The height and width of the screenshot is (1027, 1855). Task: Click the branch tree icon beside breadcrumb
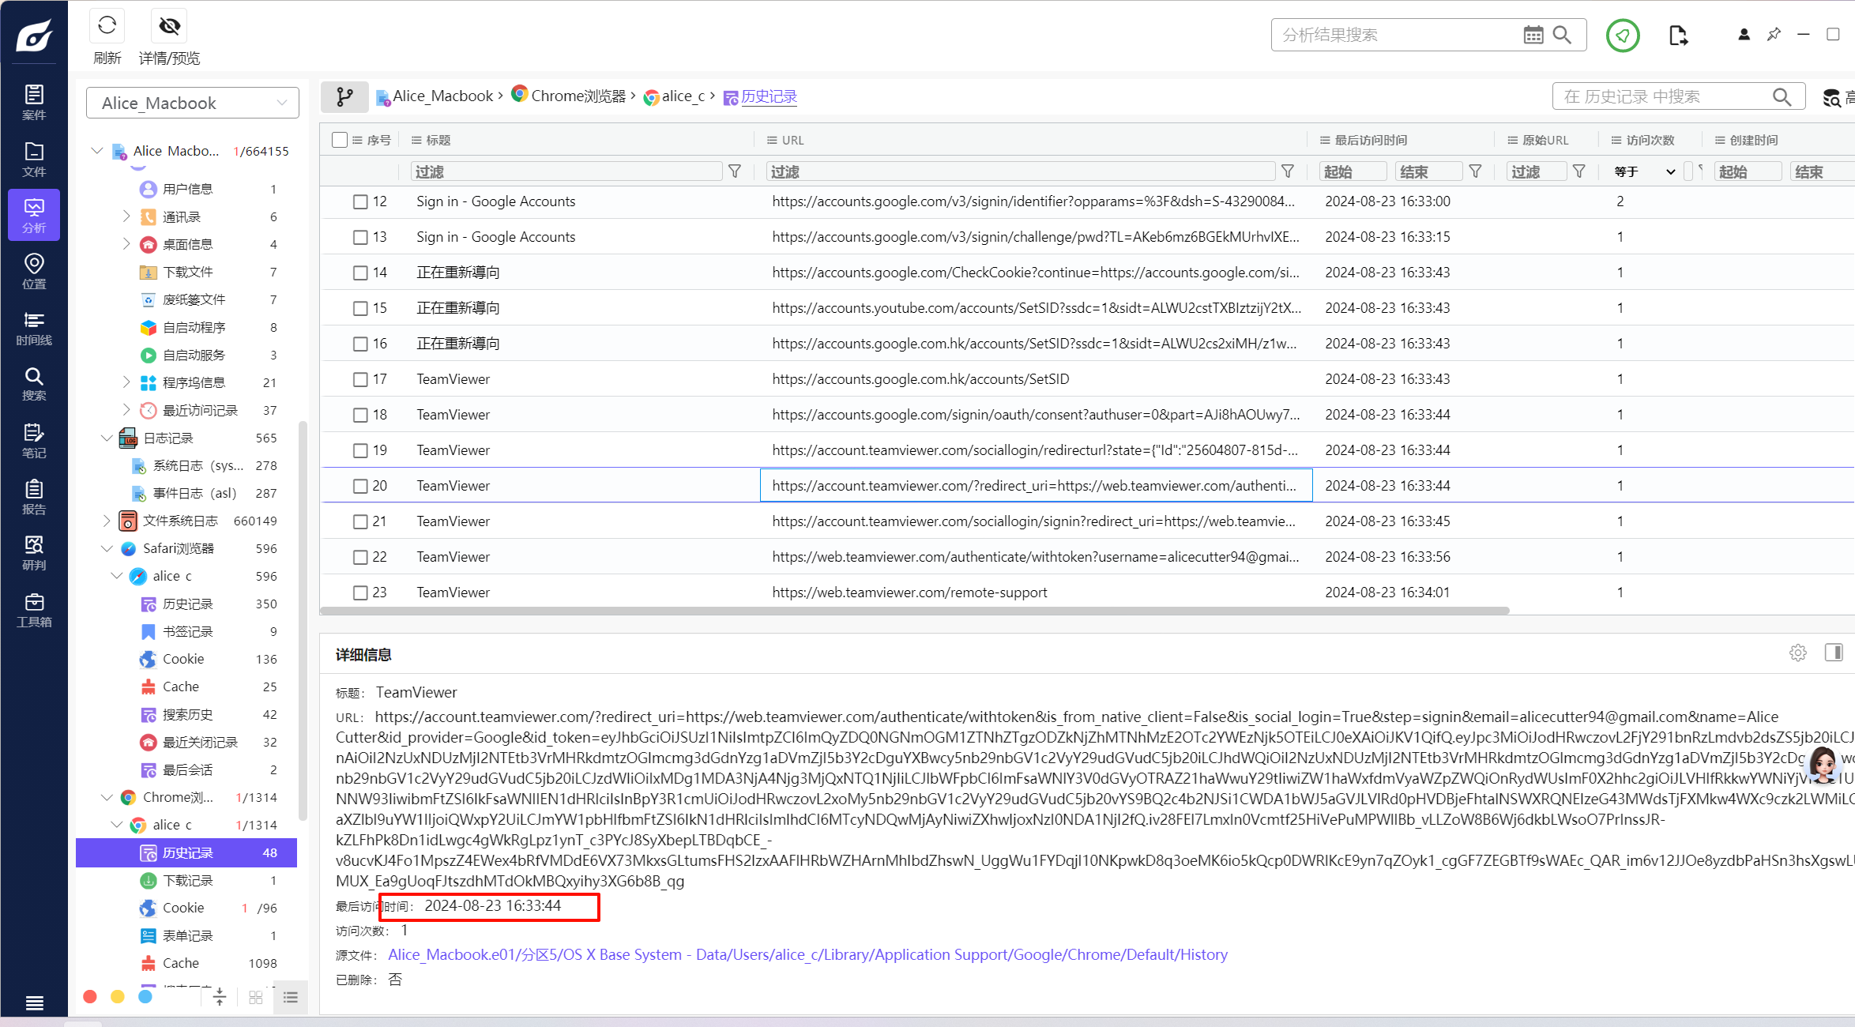pos(344,96)
